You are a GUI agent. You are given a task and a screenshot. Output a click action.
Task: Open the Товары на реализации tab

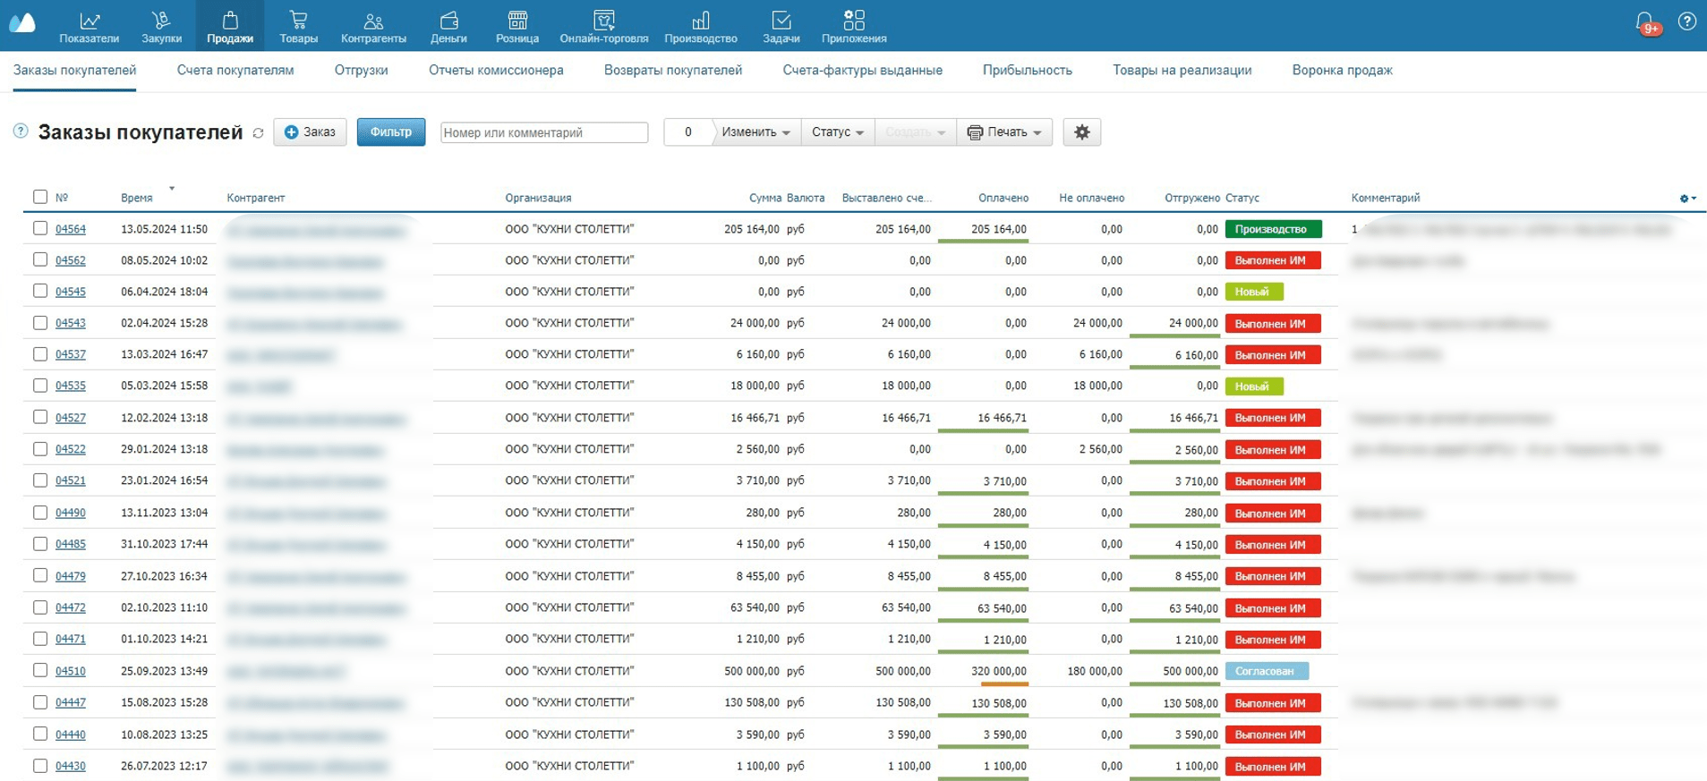1182,70
